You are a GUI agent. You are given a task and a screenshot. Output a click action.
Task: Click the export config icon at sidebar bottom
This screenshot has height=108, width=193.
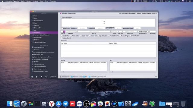click(x=36, y=77)
